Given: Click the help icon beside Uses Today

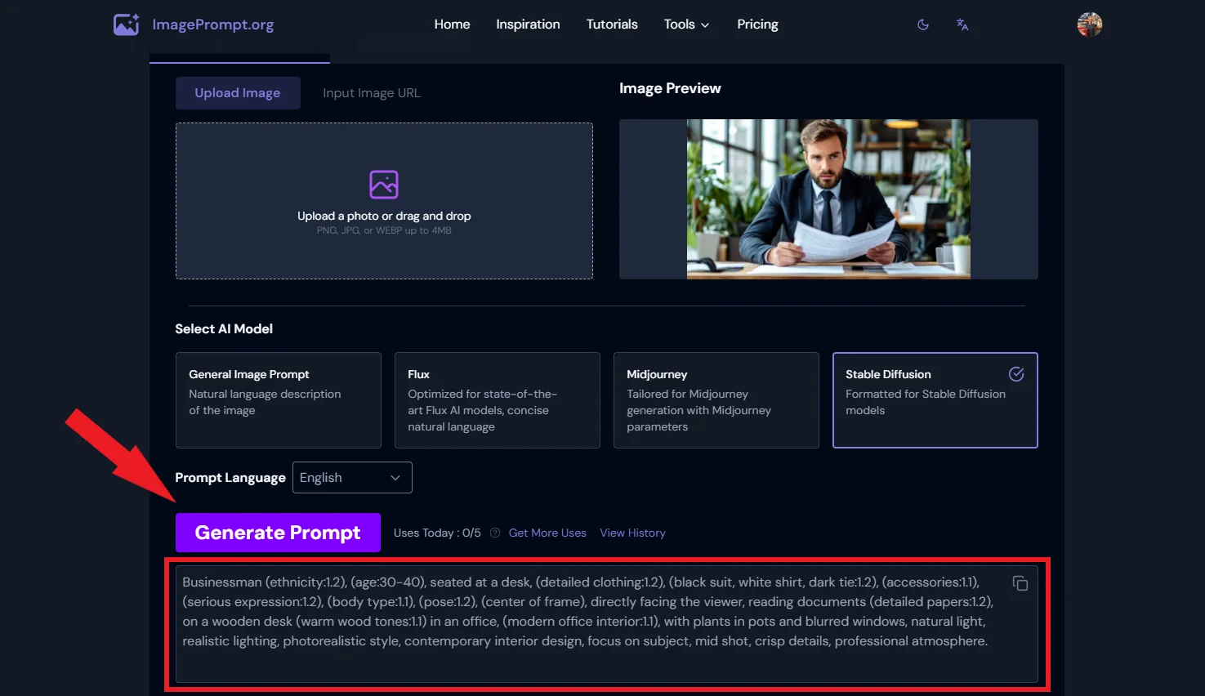Looking at the screenshot, I should point(495,533).
